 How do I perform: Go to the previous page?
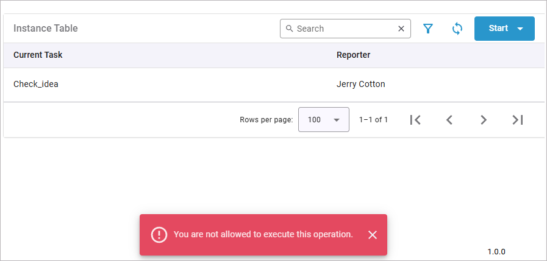click(x=449, y=120)
